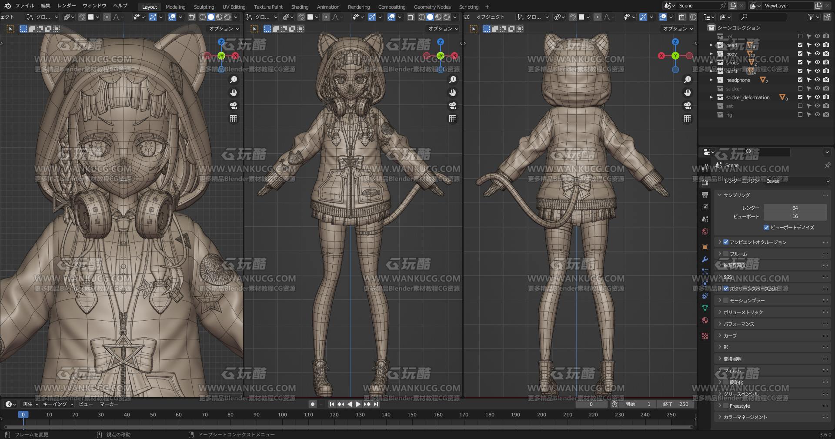Uncheck the ビューポートデノイズ checkbox

point(766,228)
